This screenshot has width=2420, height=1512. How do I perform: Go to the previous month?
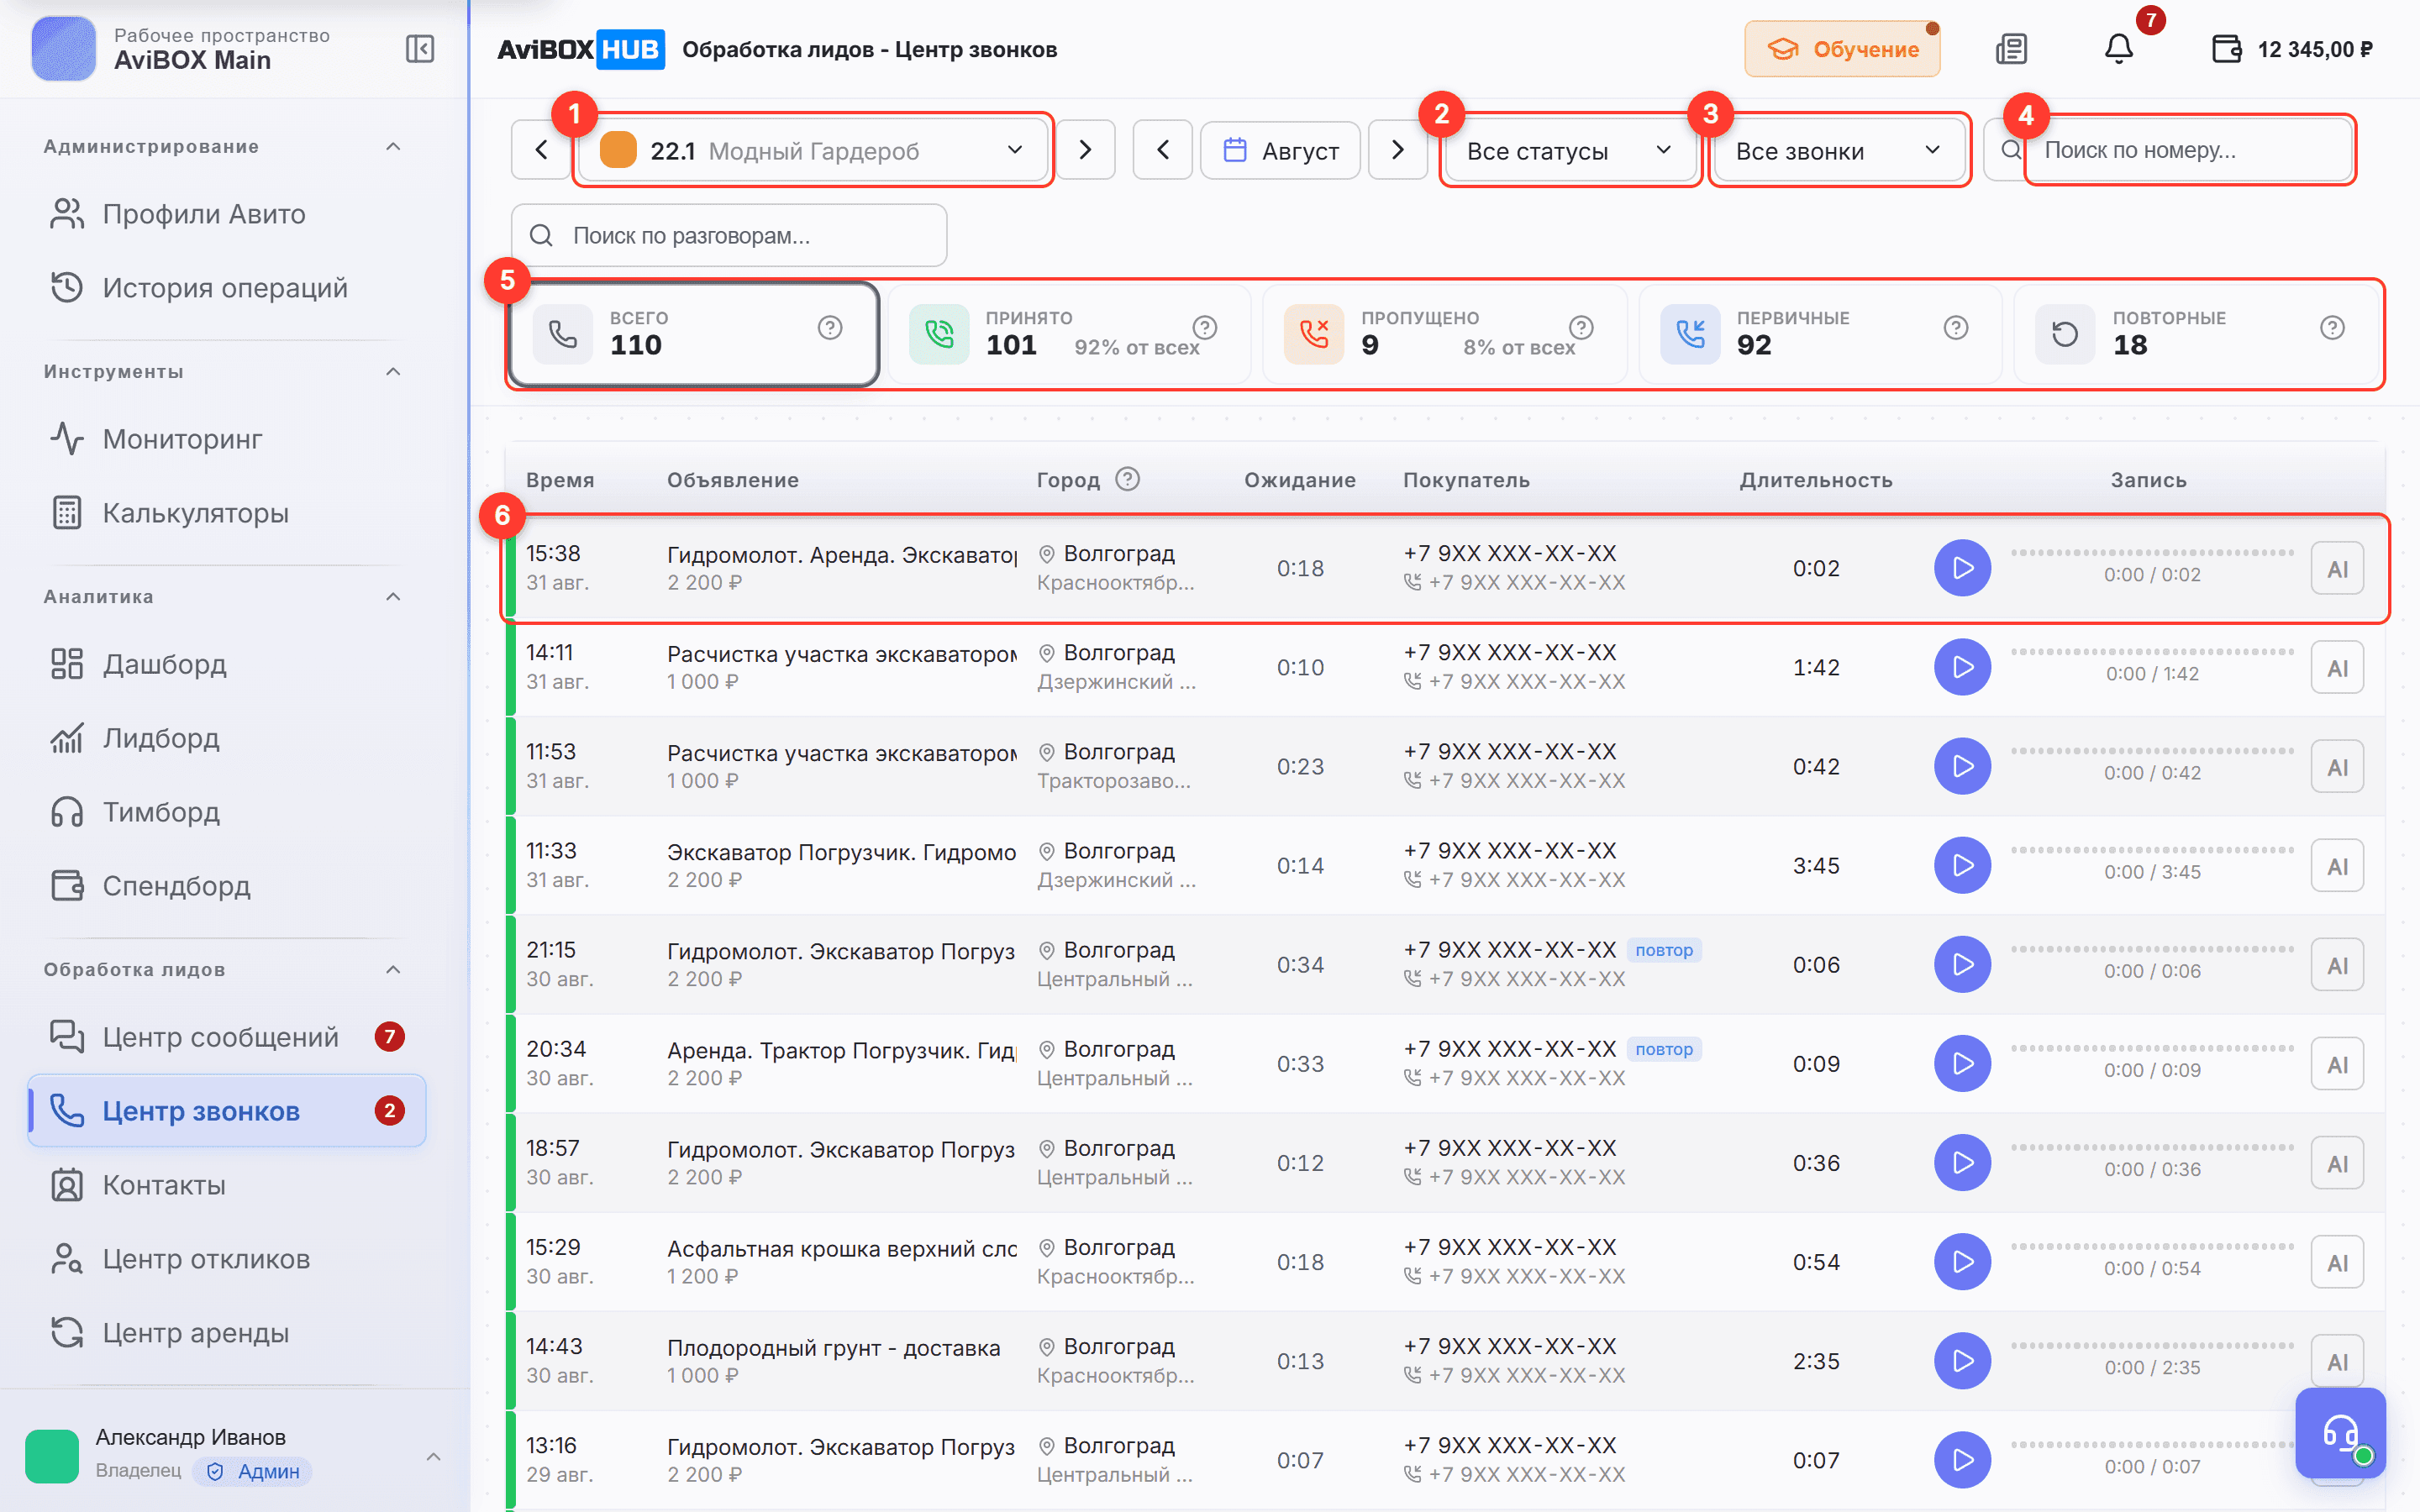point(1162,150)
